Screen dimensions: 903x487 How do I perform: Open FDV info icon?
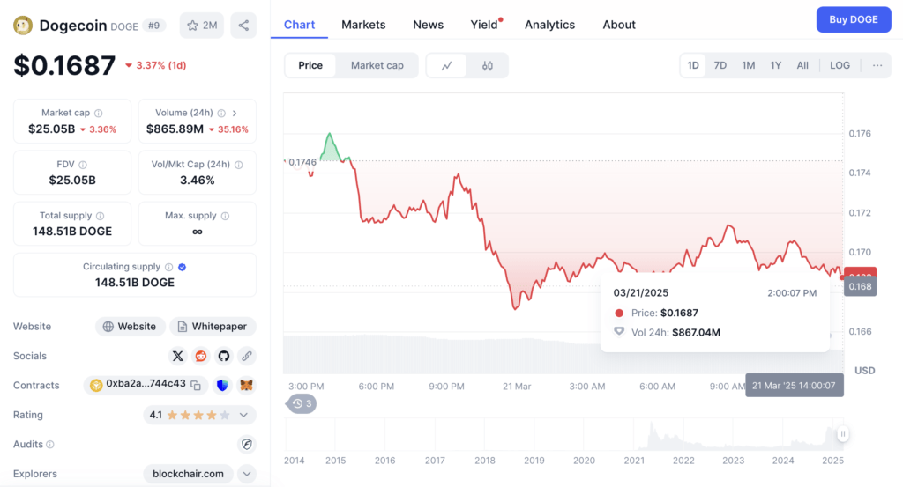pos(83,165)
